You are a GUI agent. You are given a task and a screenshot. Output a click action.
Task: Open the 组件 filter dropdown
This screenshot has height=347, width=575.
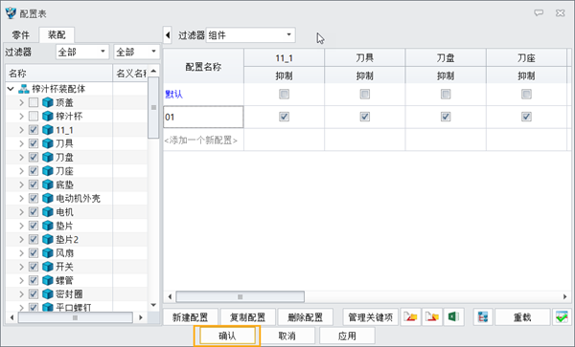tap(251, 35)
